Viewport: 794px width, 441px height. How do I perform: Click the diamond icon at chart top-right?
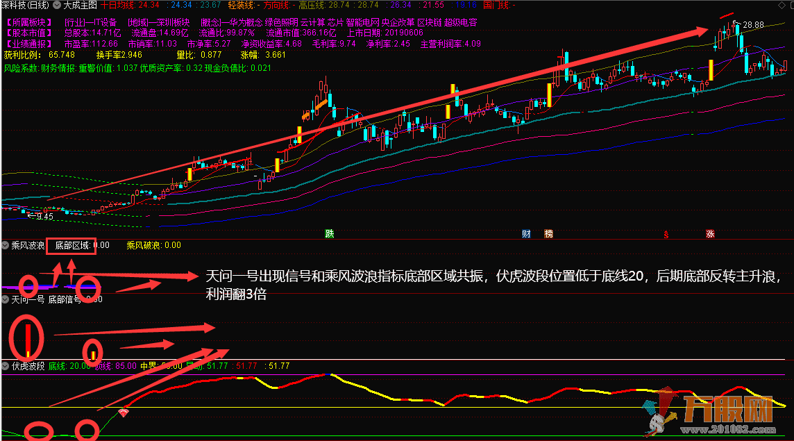[x=782, y=5]
